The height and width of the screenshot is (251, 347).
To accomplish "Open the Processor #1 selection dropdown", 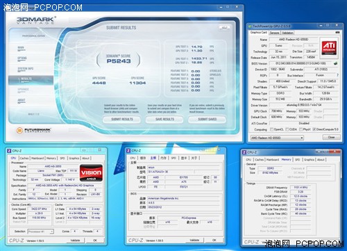I will pyautogui.click(x=40, y=232).
